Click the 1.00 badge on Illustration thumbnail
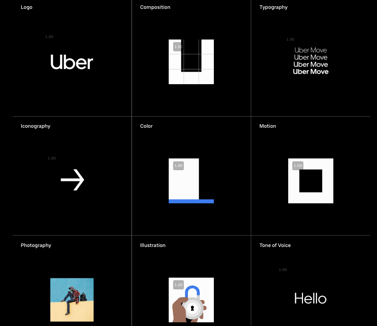 coord(178,285)
